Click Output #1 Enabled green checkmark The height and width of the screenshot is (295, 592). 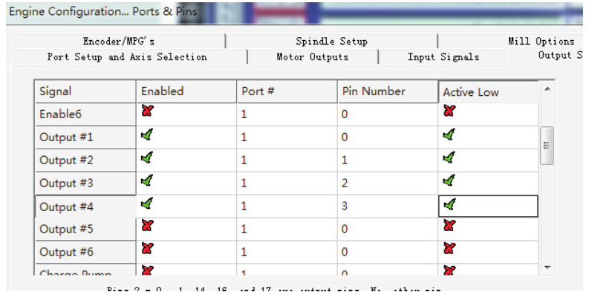click(147, 134)
